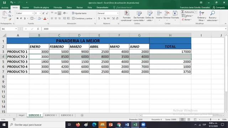Cut selection with the scissors icon

(x=10, y=12)
